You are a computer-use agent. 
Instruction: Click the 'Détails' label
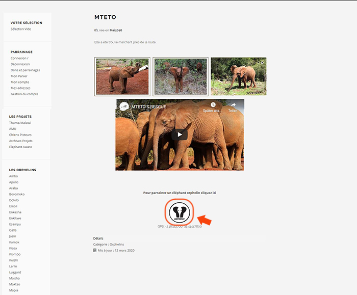pos(98,238)
